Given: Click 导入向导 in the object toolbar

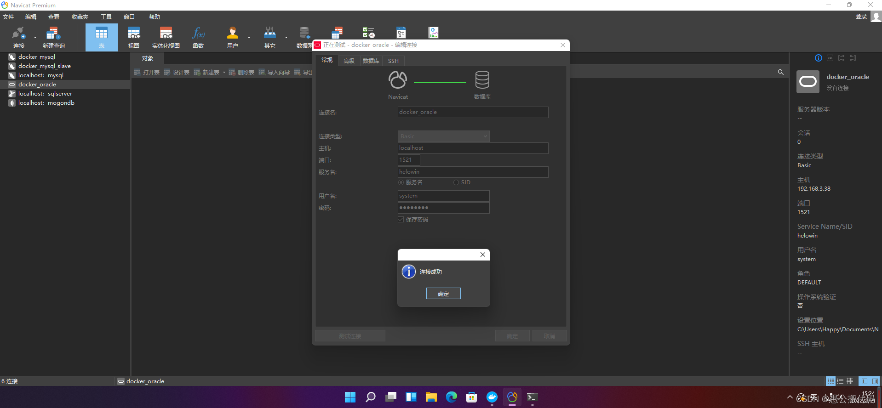Looking at the screenshot, I should (275, 73).
